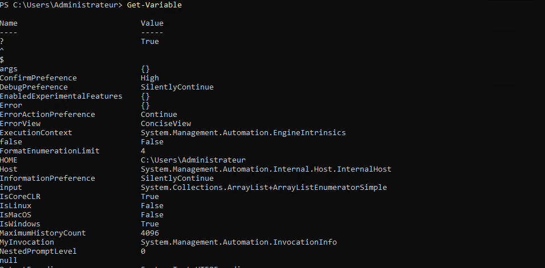
Task: Click the 4096 value of MaximumHistoryCount
Action: pos(150,233)
